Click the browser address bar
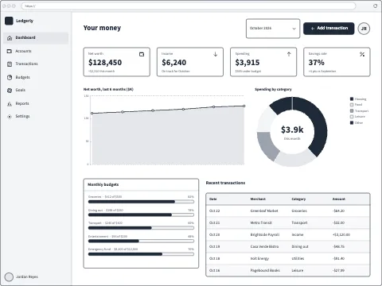The image size is (382, 286). click(189, 6)
